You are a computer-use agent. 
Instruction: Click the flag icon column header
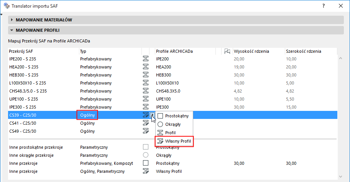(x=227, y=51)
